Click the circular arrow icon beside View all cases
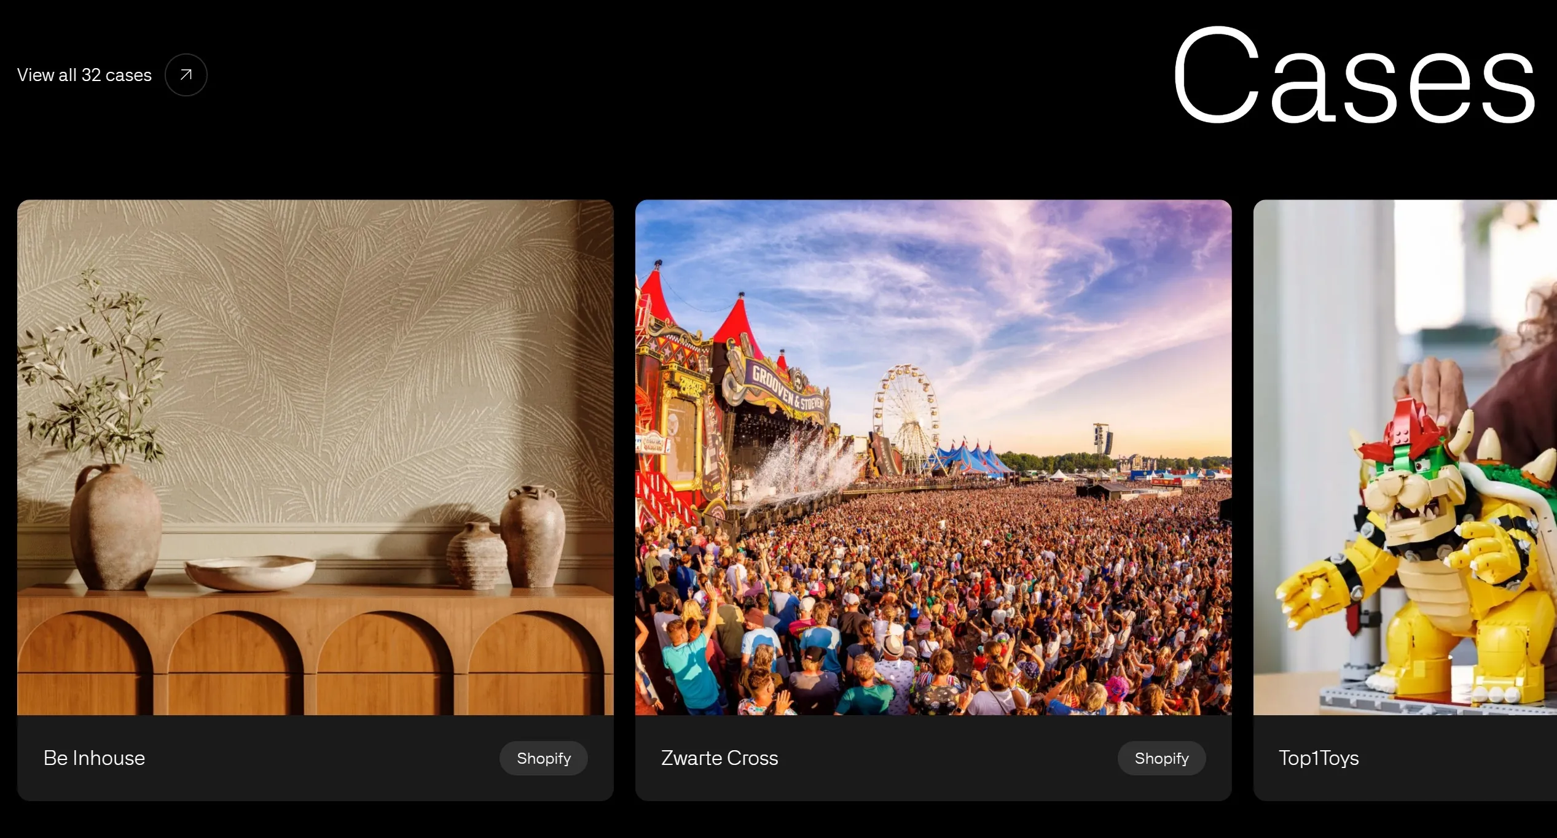This screenshot has width=1557, height=838. point(186,75)
